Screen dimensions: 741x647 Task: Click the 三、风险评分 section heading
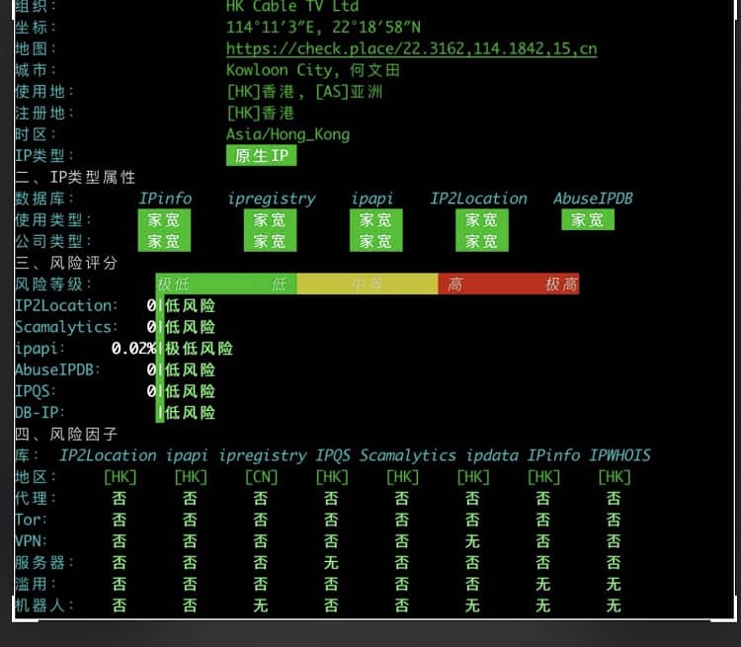(x=66, y=263)
